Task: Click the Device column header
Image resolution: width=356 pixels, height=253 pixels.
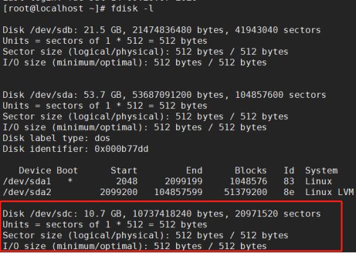Action: click(35, 171)
